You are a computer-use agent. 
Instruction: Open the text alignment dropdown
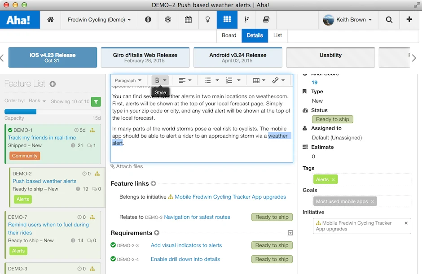click(185, 80)
